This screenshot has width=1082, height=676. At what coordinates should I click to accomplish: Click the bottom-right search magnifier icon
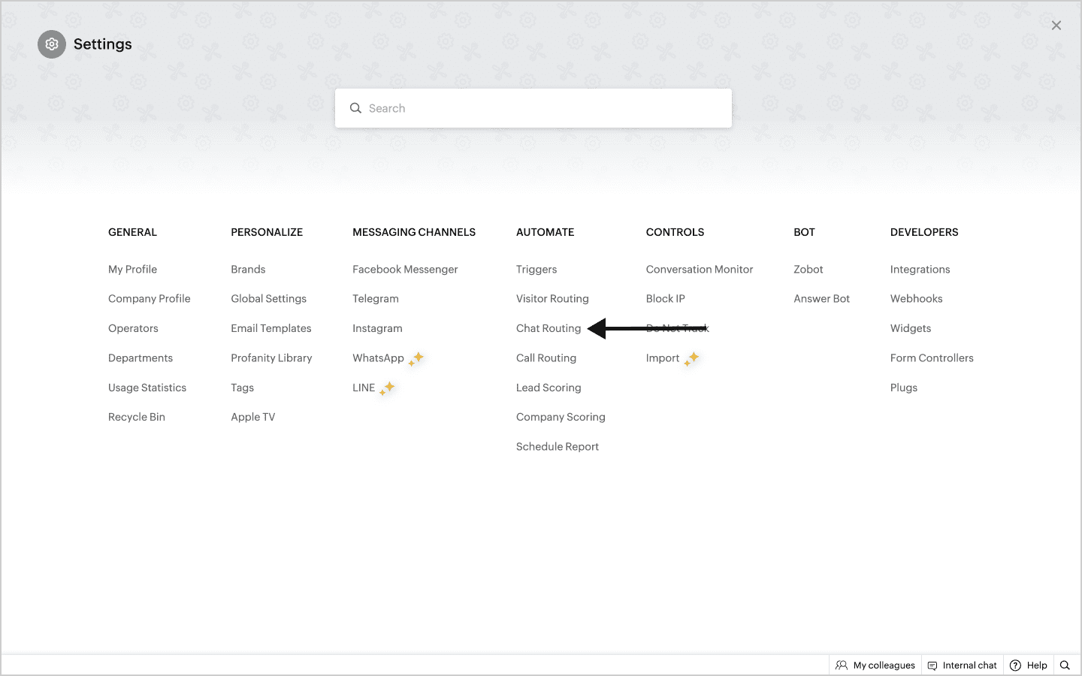1065,665
